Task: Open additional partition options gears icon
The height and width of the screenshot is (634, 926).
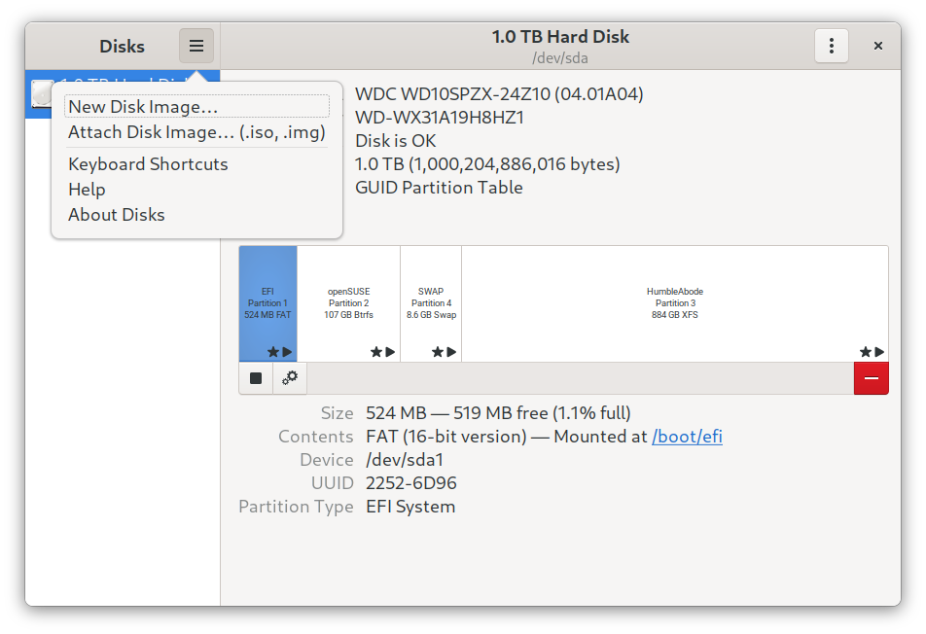Action: 290,378
